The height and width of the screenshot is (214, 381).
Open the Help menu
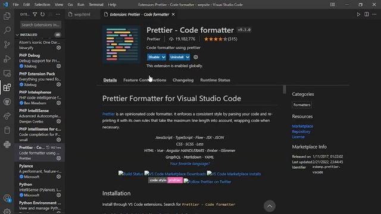pos(112,5)
